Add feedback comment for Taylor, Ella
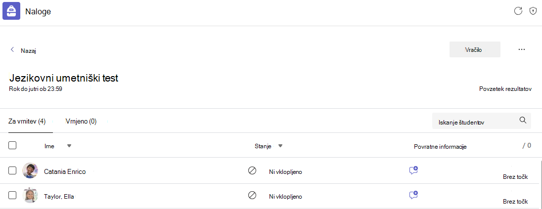This screenshot has width=542, height=209. coord(413,195)
